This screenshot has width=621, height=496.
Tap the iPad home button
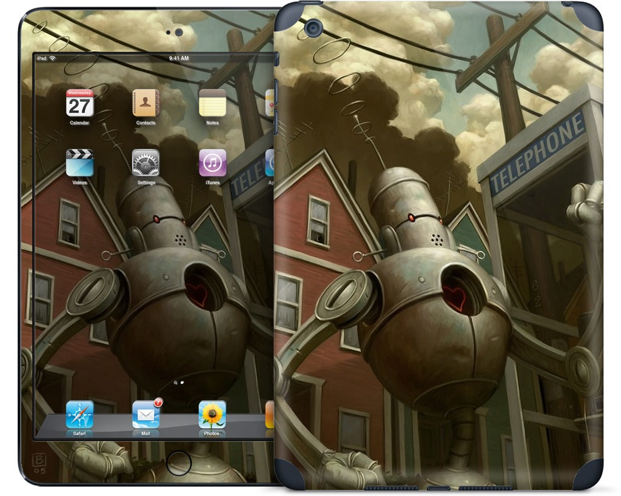(x=179, y=463)
